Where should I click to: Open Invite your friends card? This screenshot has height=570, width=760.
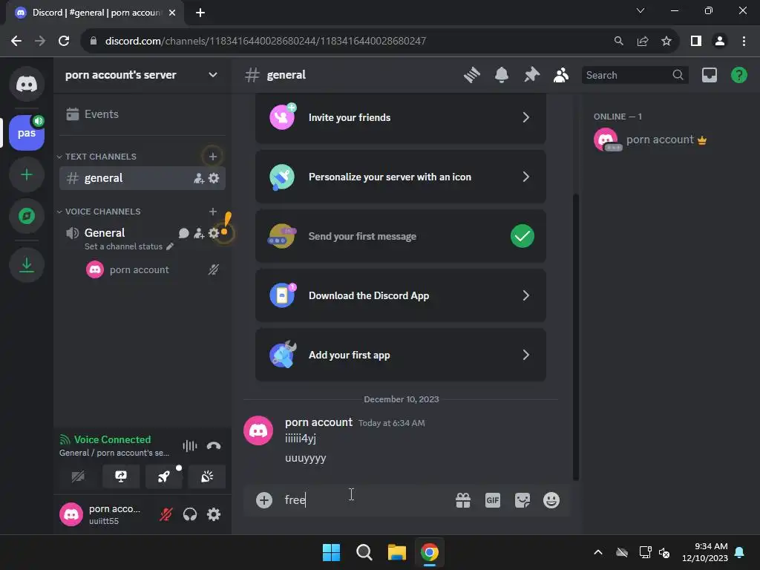pos(400,118)
